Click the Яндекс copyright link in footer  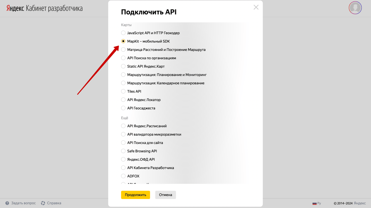[x=360, y=203]
